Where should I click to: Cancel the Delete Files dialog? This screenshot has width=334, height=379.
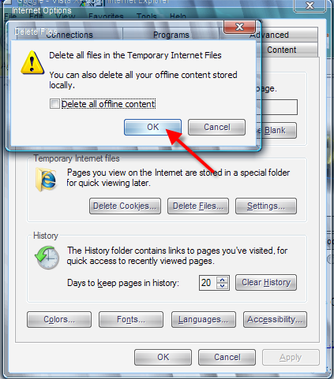[x=216, y=128]
